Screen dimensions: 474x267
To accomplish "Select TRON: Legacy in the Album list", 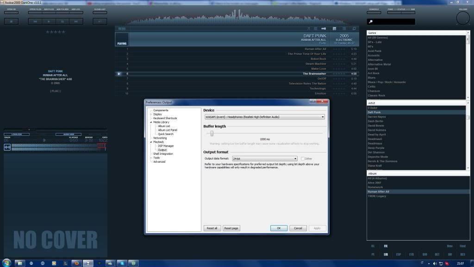I will click(377, 196).
